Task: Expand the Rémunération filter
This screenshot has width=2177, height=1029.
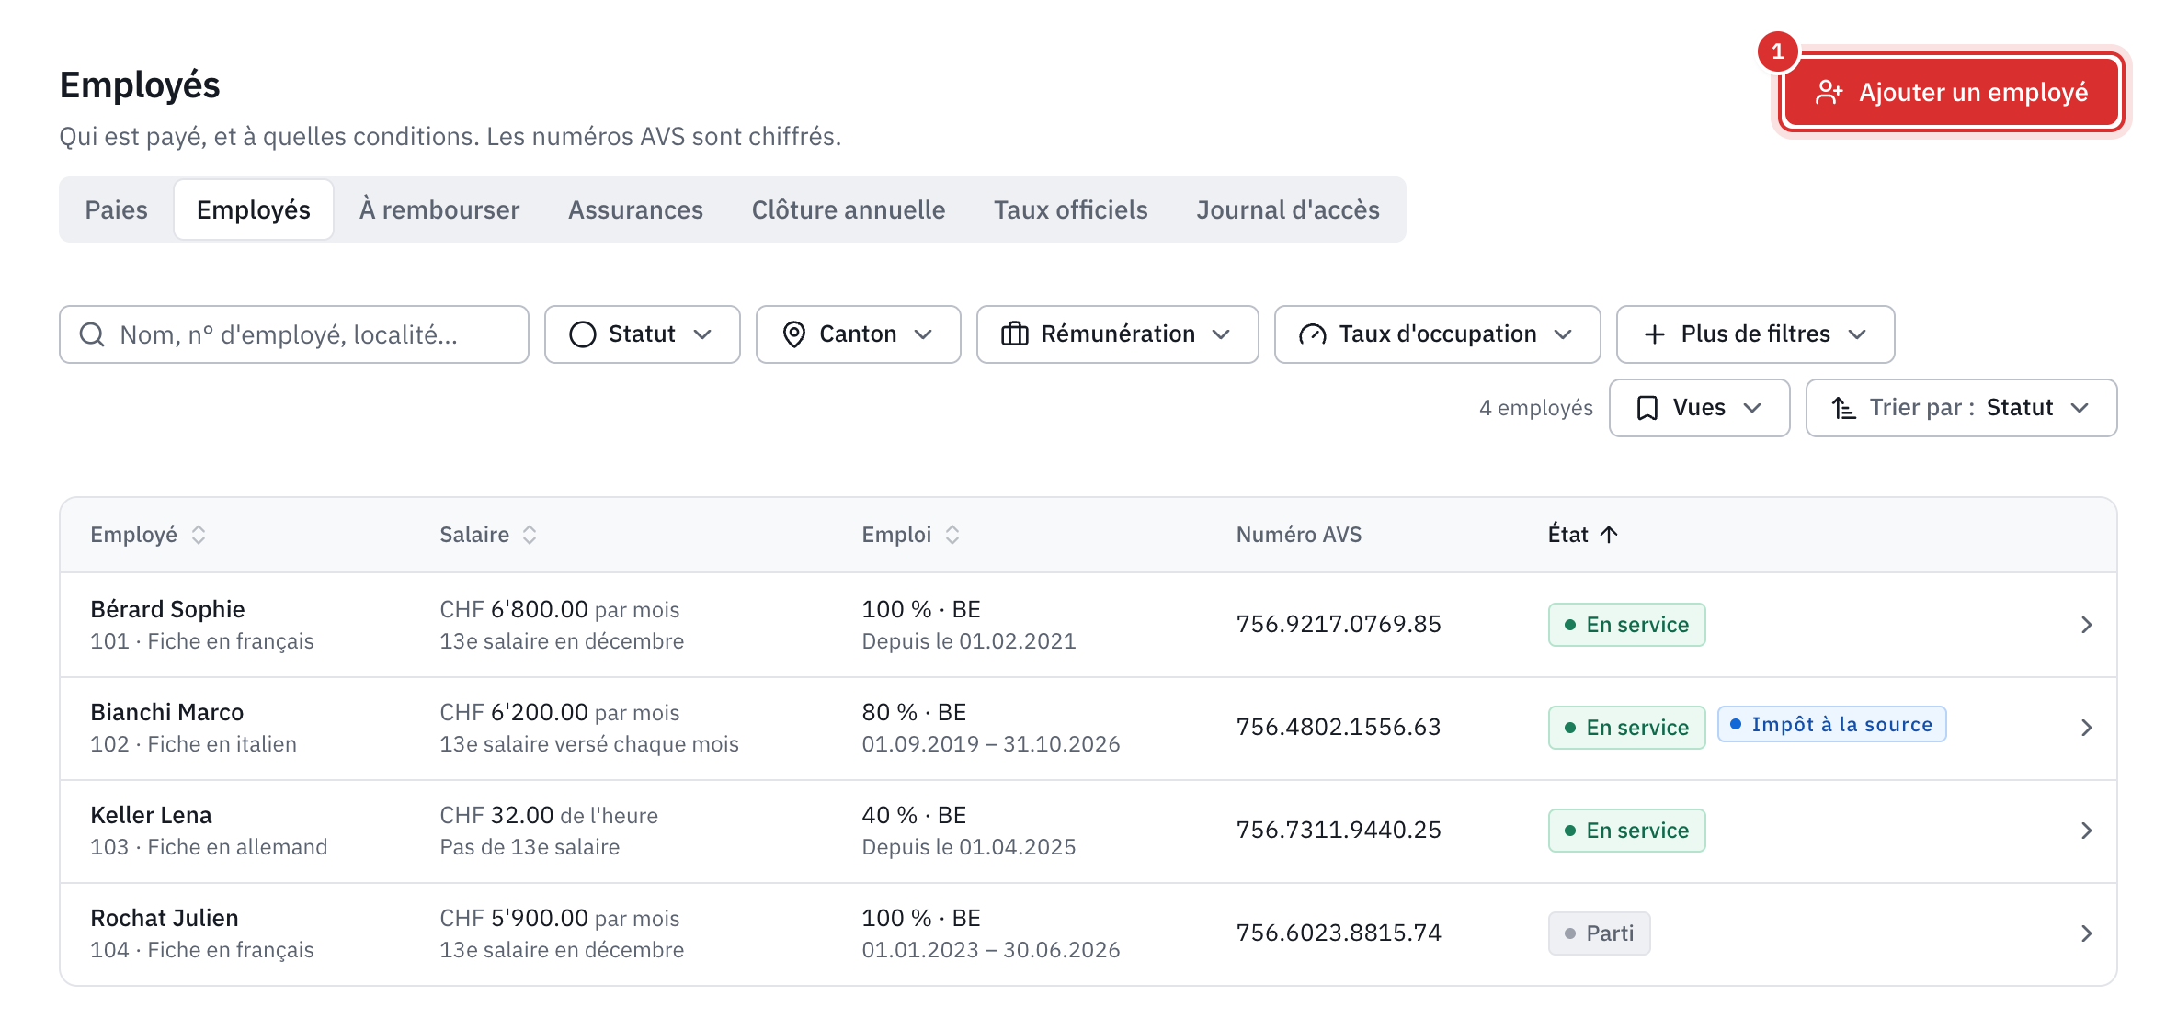Action: tap(1118, 334)
